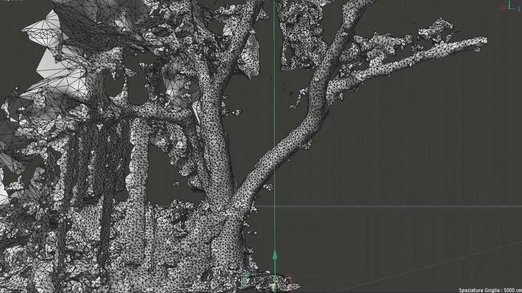Click the green vertical axis line above the horizon

[x=275, y=109]
